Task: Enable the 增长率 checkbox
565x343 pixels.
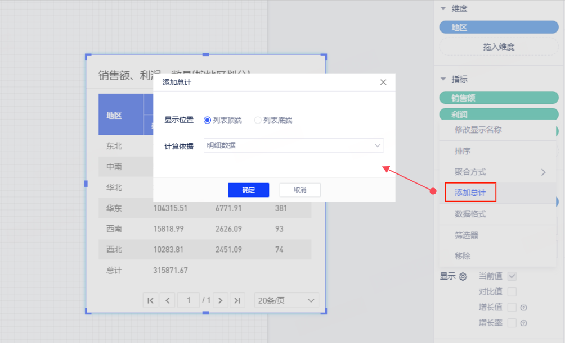Action: pyautogui.click(x=512, y=323)
